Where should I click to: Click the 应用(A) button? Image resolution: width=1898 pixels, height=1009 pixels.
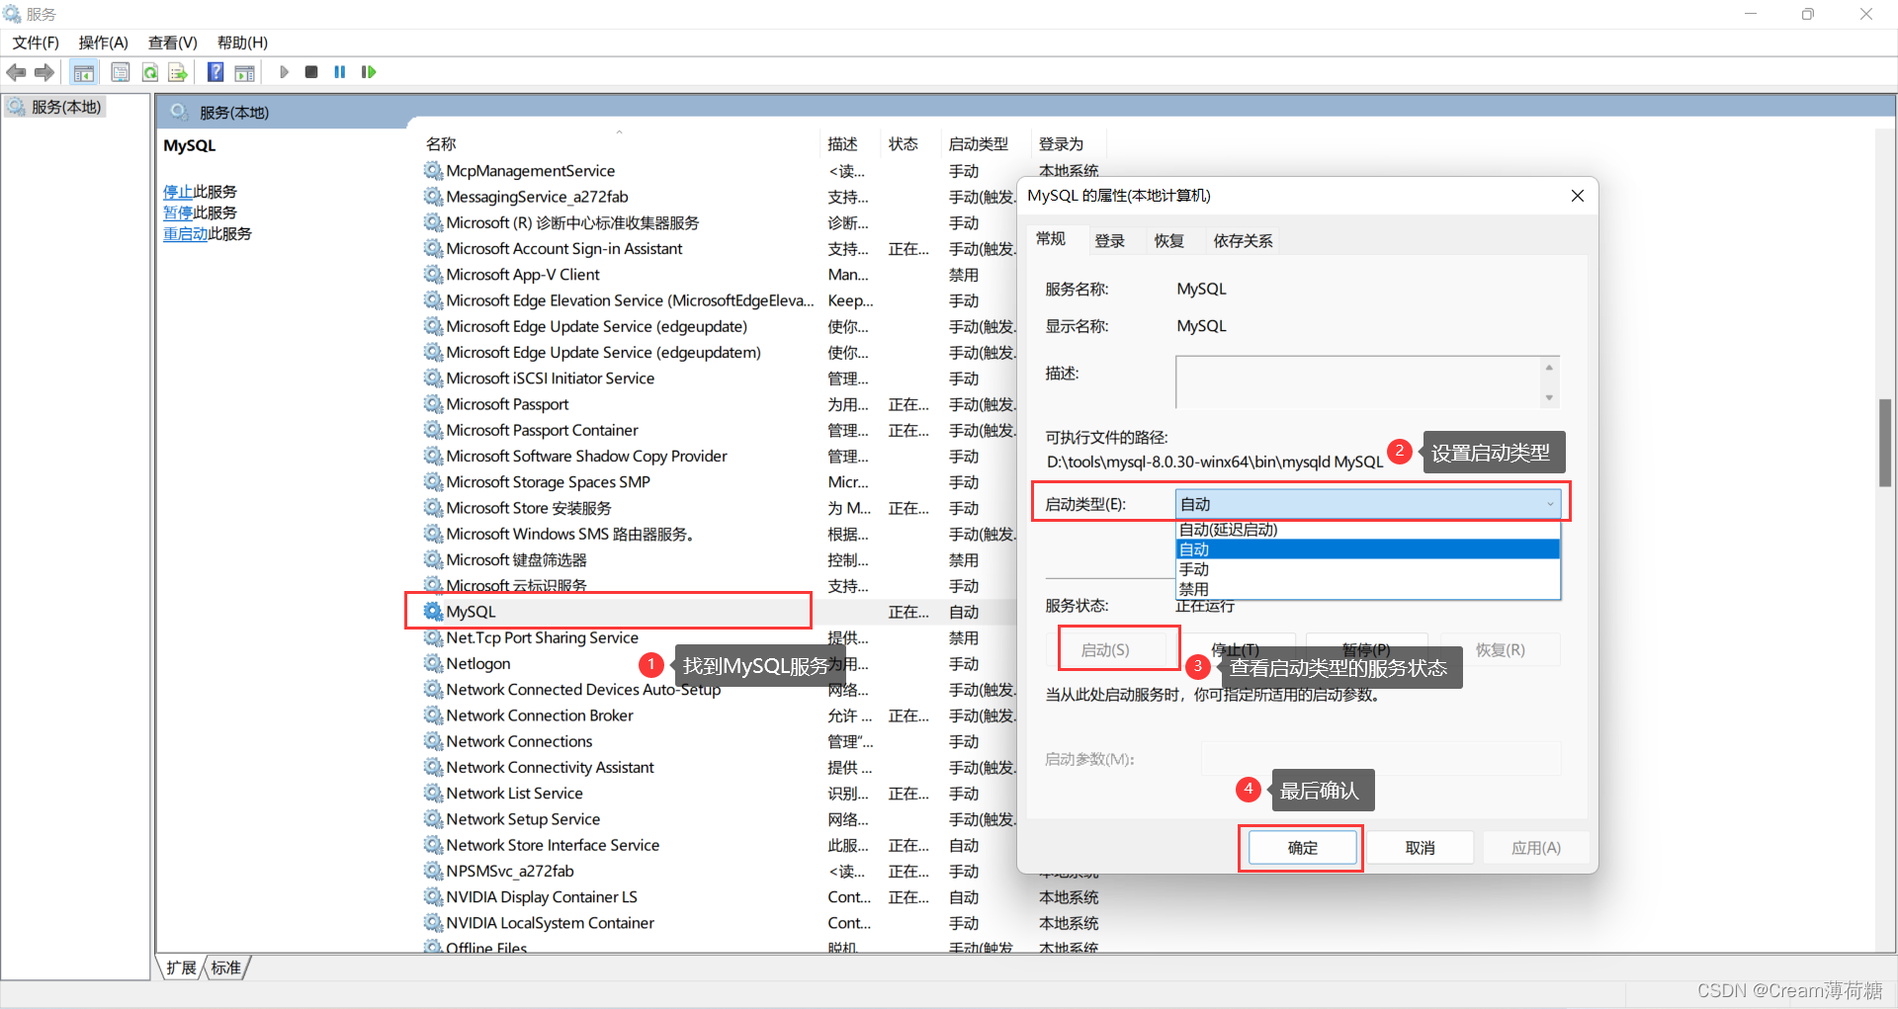1536,848
